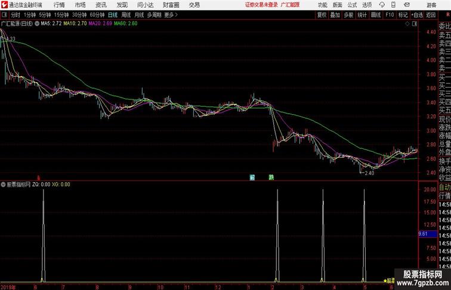The image size is (451, 290).
Task: Open the 功能 menu
Action: [322, 5]
